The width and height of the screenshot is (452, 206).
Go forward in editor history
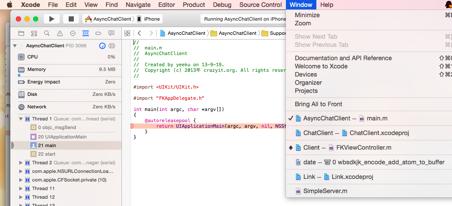[x=151, y=33]
